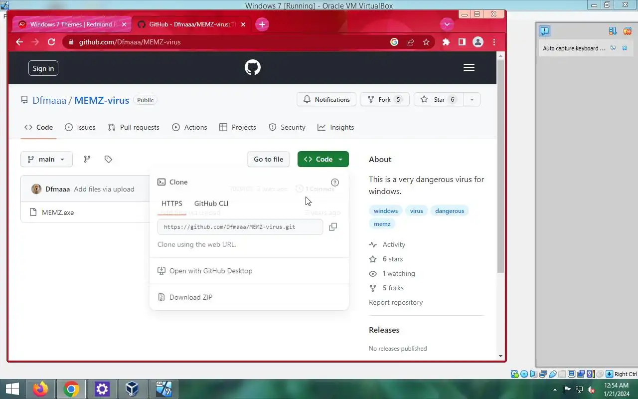Go back to the previous page
Screen dimensions: 638x399
(19, 42)
